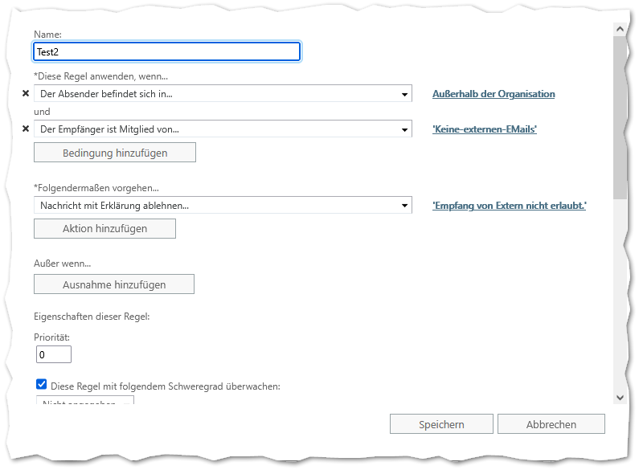Click the 'Ausnahme hinzufügen' button
Viewport: 639px width, 470px height.
[x=114, y=284]
